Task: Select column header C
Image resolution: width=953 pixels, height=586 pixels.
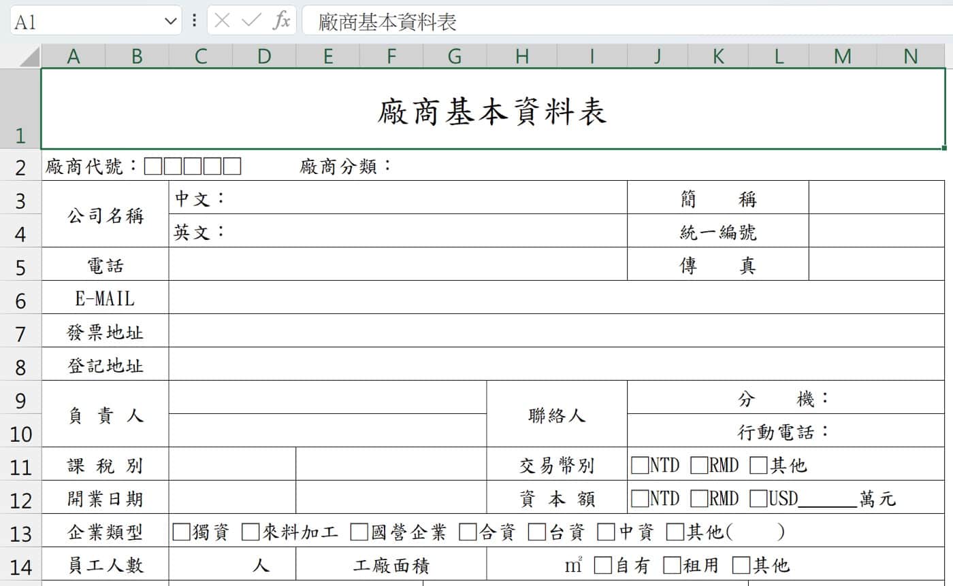Action: pyautogui.click(x=201, y=56)
